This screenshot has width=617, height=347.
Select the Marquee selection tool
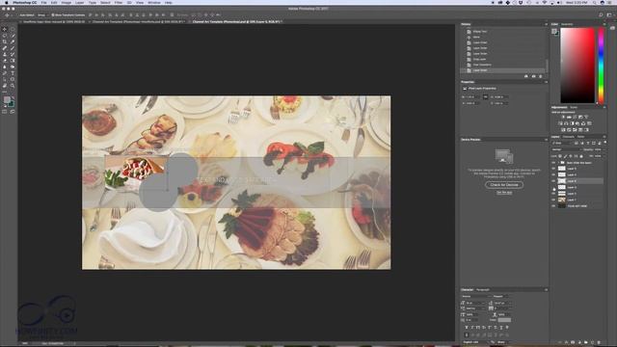13,29
